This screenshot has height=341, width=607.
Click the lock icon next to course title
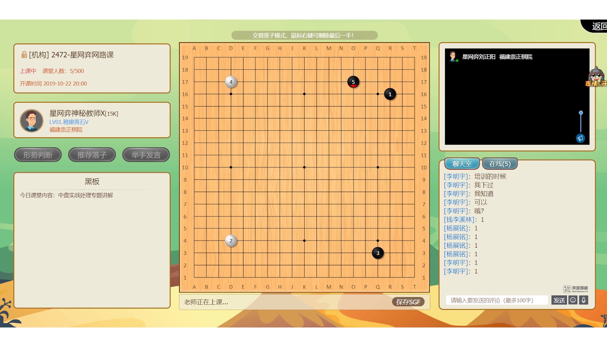(x=24, y=55)
